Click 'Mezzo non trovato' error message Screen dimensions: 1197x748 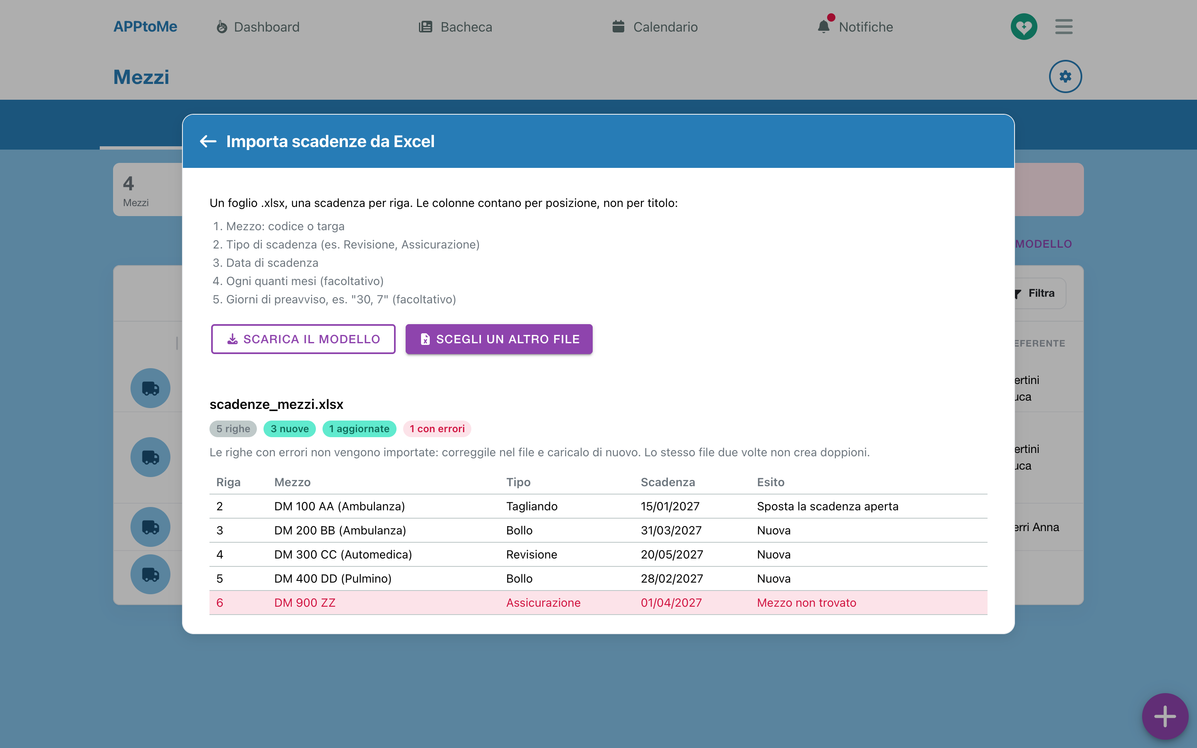(x=806, y=603)
